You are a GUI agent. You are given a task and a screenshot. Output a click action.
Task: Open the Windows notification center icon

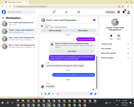(131, 103)
